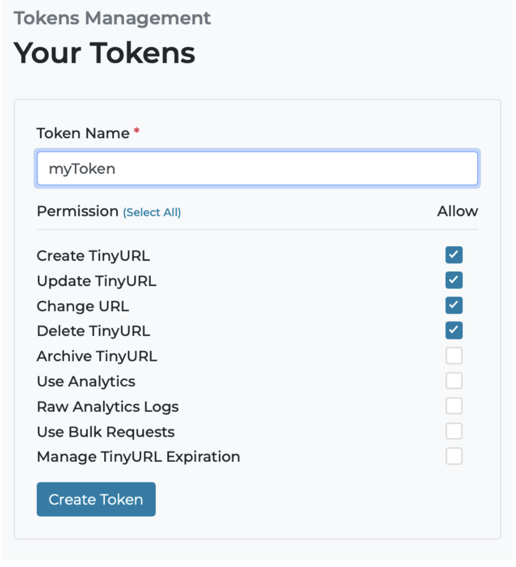Viewport: 516px width, 567px height.
Task: Uncheck the Create TinyURL checkbox
Action: 454,255
